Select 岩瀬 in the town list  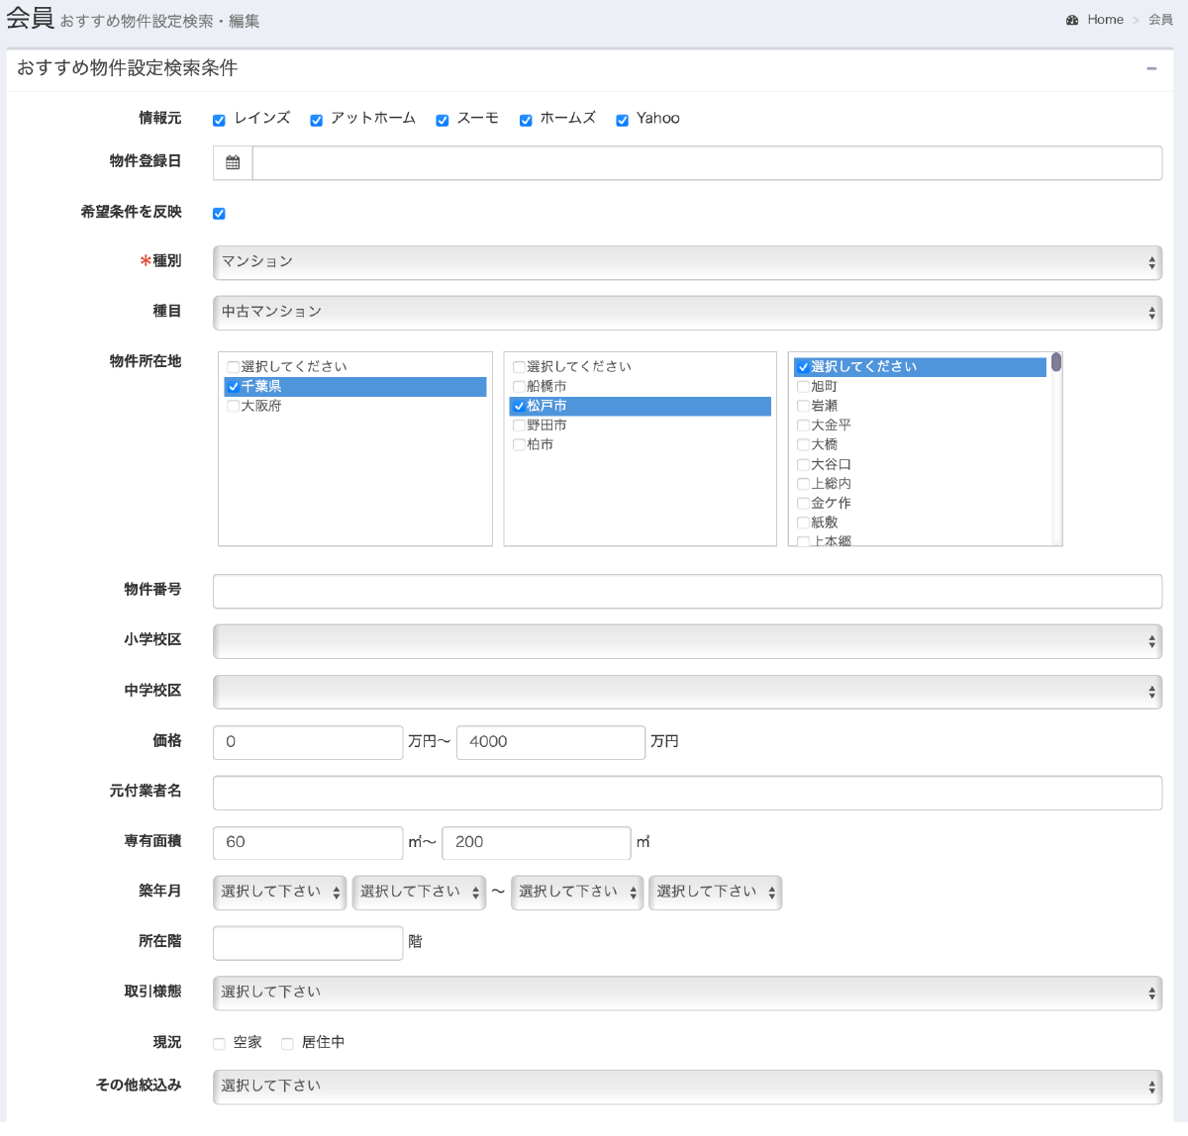pos(920,406)
